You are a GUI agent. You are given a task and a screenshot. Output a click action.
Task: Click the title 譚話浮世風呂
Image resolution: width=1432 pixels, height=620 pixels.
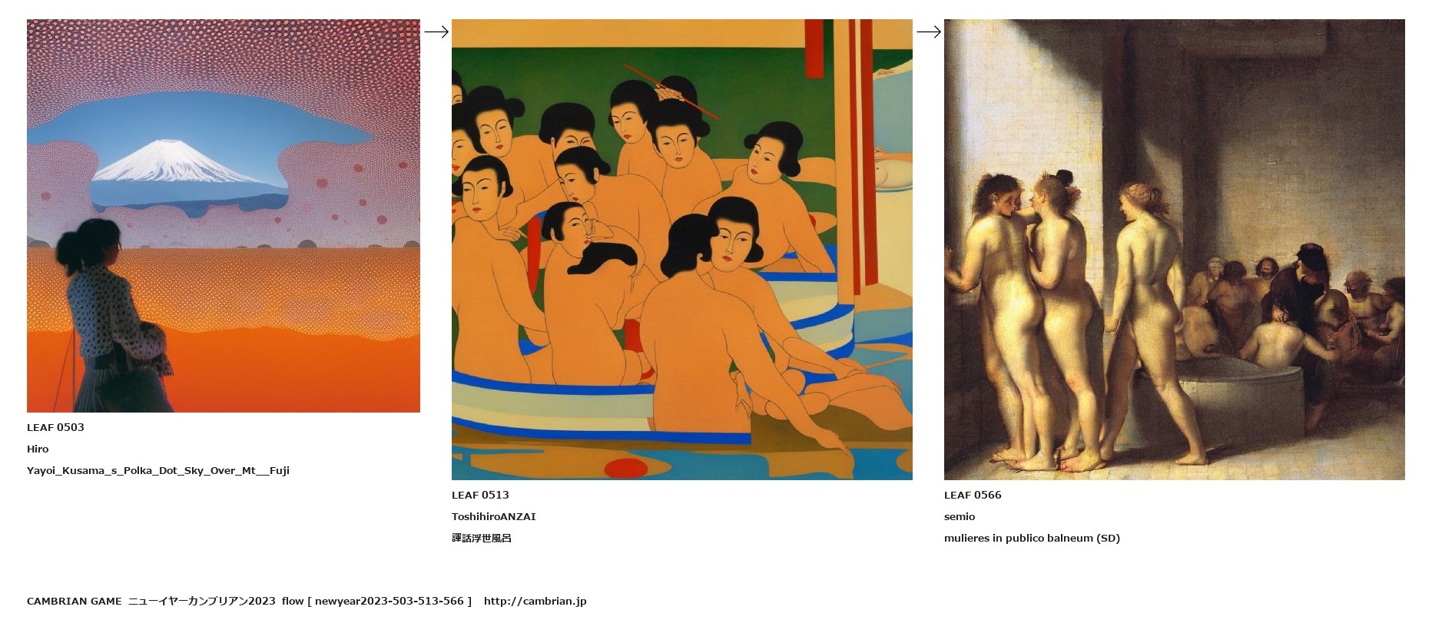482,538
